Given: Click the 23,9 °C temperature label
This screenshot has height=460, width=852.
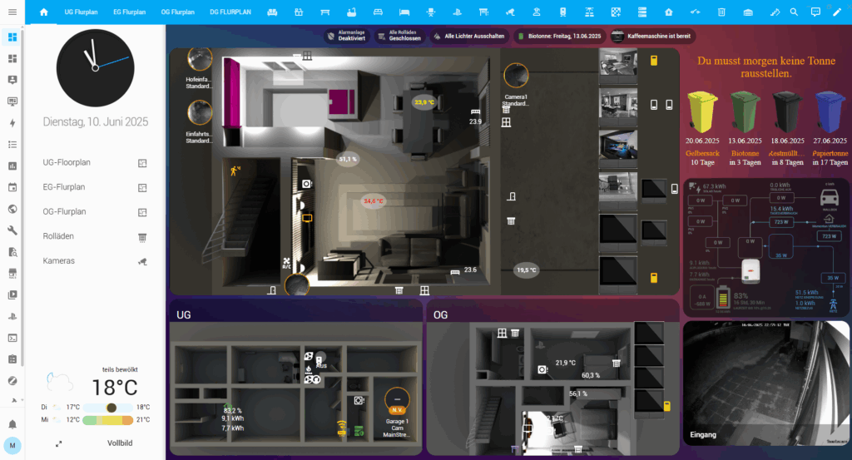Looking at the screenshot, I should click(x=424, y=102).
